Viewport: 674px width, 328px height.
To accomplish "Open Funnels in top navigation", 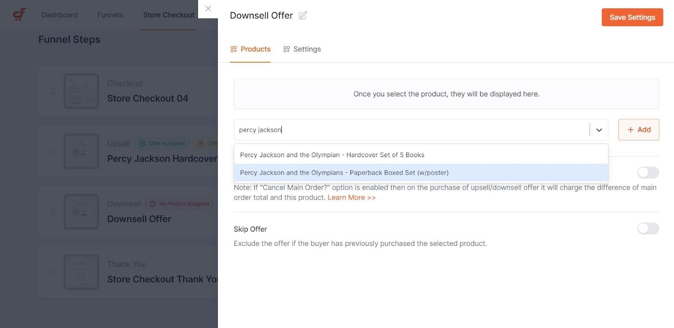I will pyautogui.click(x=110, y=15).
